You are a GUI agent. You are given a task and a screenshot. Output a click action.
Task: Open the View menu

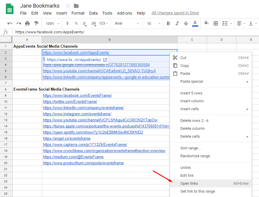coord(47,13)
